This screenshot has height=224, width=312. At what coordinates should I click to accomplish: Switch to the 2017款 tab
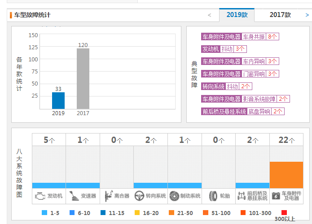[280, 15]
